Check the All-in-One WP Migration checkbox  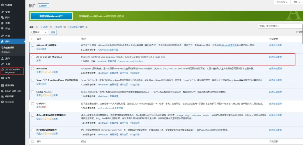[x=33, y=57]
